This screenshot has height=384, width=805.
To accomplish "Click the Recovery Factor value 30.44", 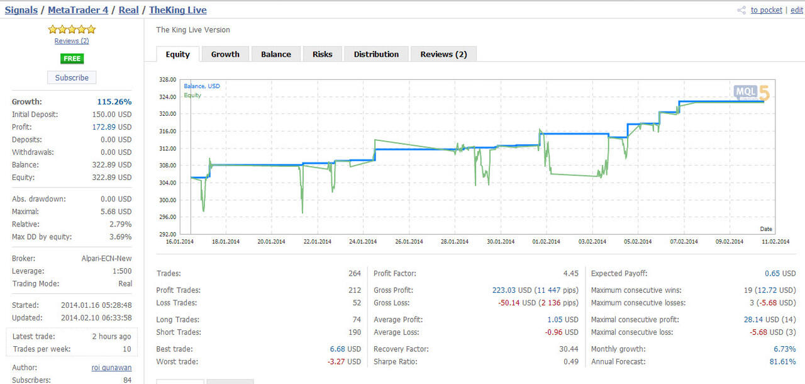I will (x=568, y=349).
